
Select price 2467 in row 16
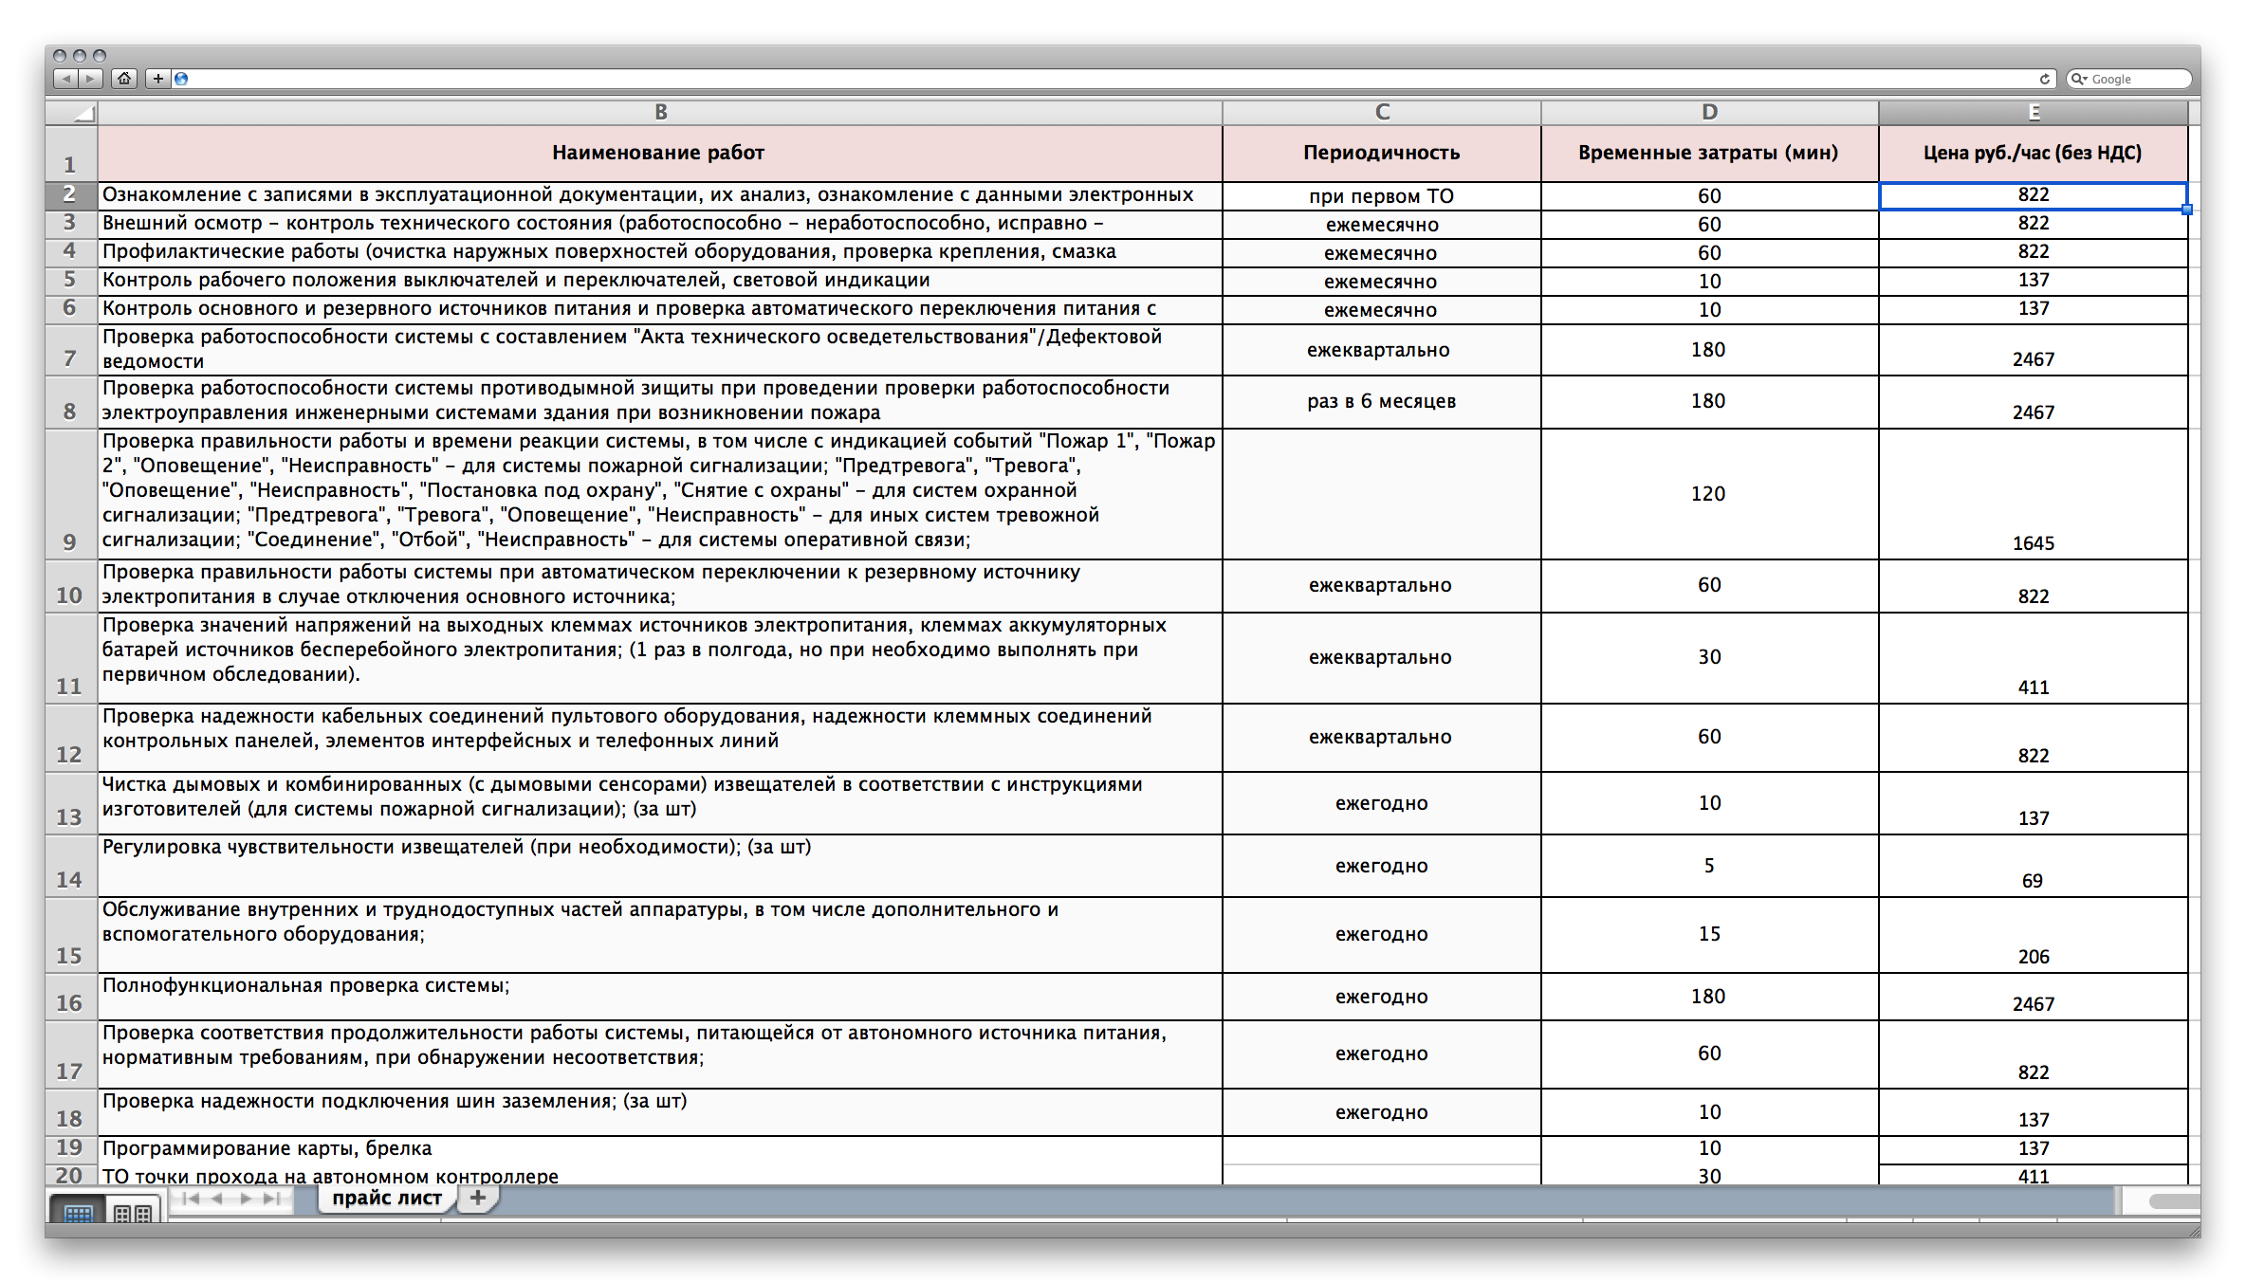pyautogui.click(x=2034, y=997)
